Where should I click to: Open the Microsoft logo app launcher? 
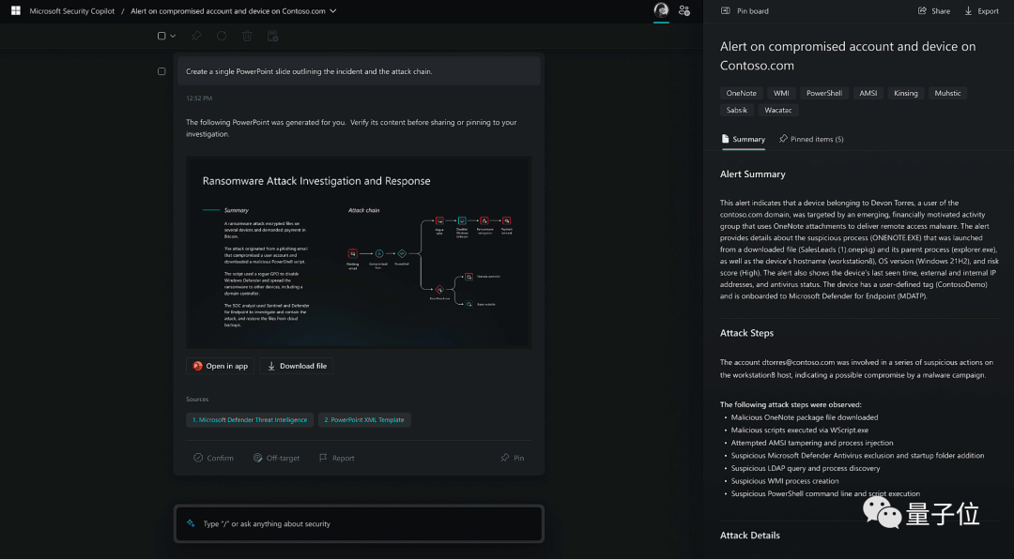(16, 11)
